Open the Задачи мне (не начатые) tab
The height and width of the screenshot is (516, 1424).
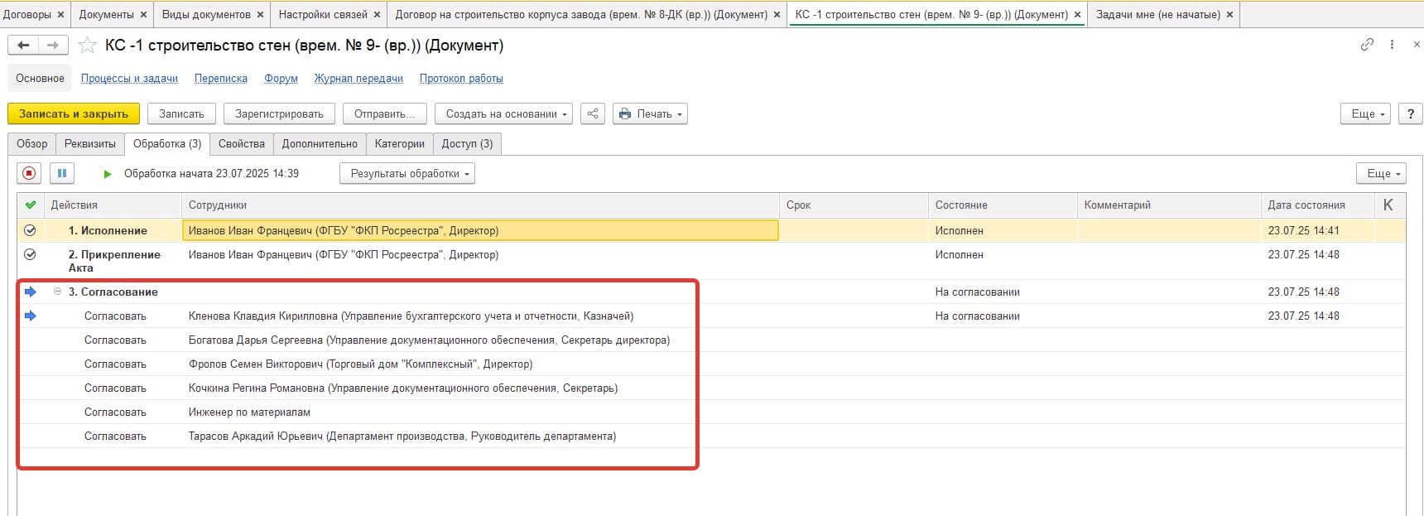1157,15
